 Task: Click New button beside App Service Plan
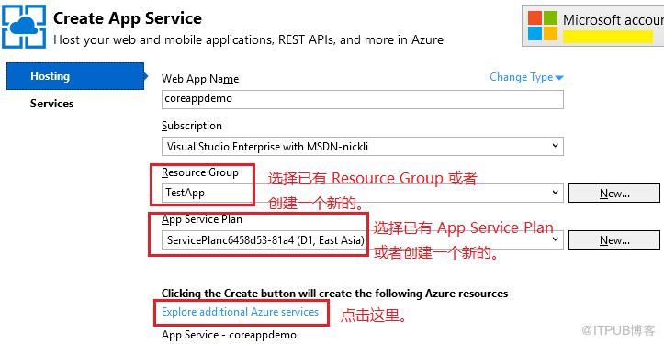pos(614,240)
